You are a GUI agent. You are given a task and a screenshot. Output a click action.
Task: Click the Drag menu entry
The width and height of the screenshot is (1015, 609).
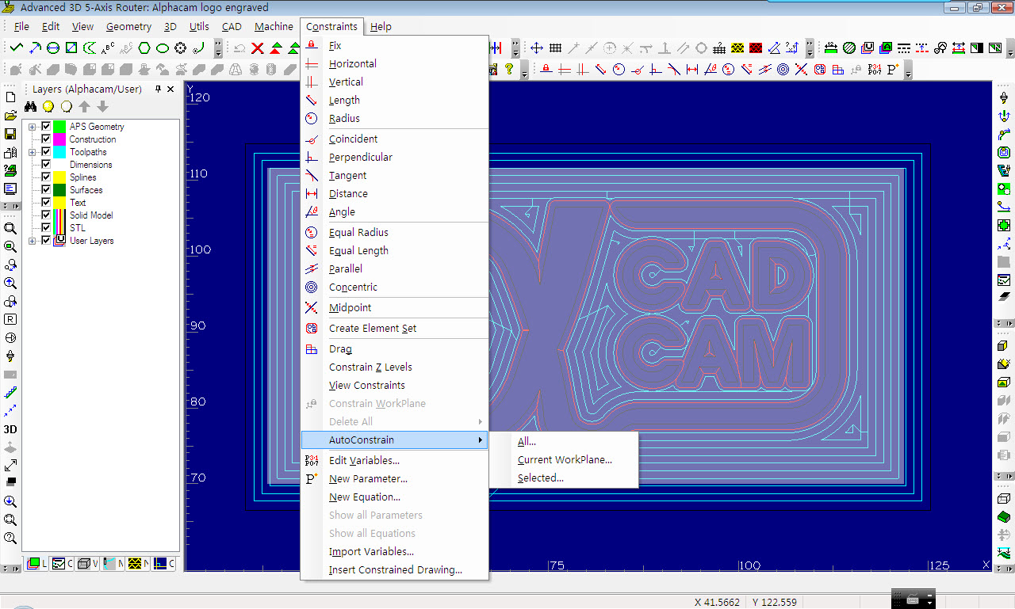pos(394,348)
